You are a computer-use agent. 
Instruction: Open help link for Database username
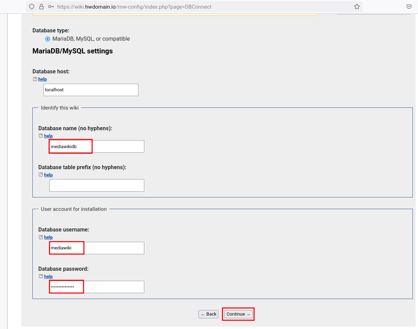pos(48,237)
